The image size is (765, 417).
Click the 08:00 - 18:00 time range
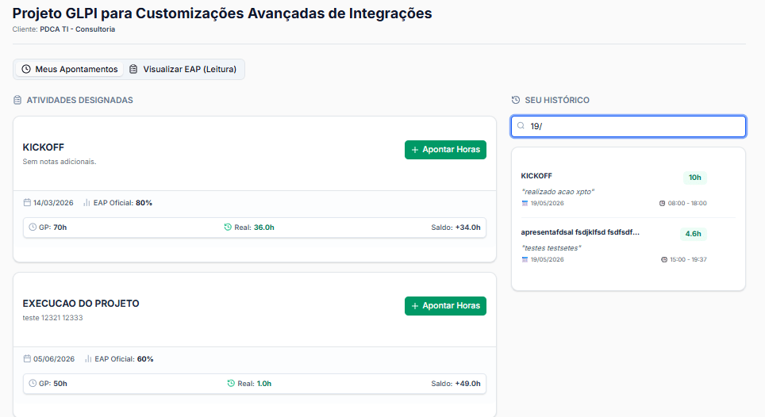[x=687, y=203]
